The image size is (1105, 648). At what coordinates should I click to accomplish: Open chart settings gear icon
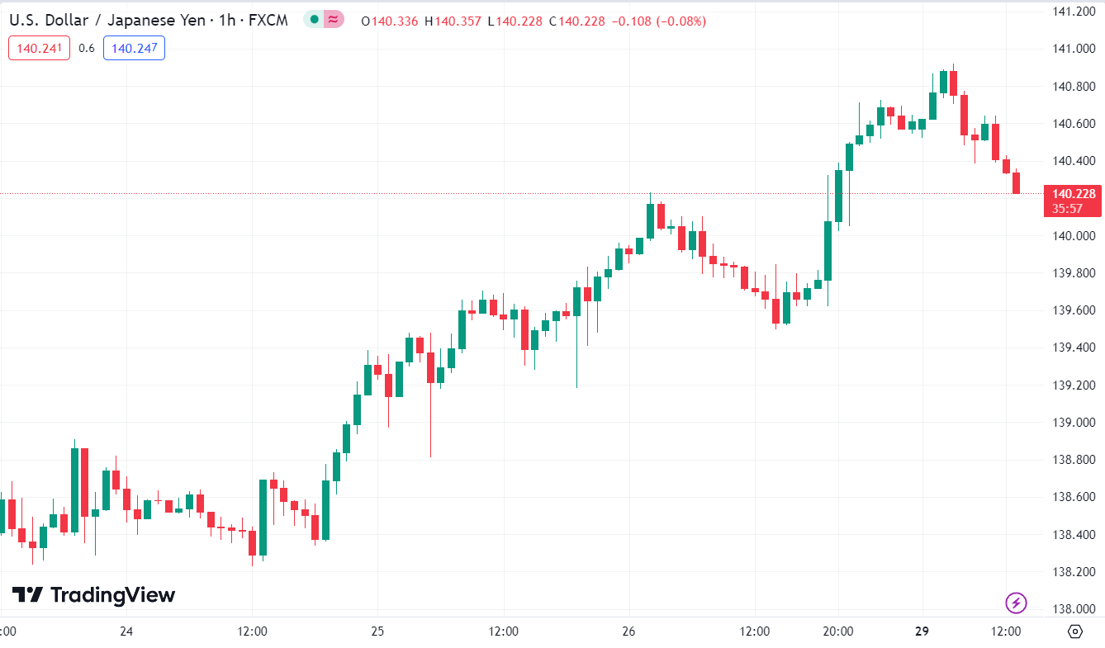tap(1074, 631)
